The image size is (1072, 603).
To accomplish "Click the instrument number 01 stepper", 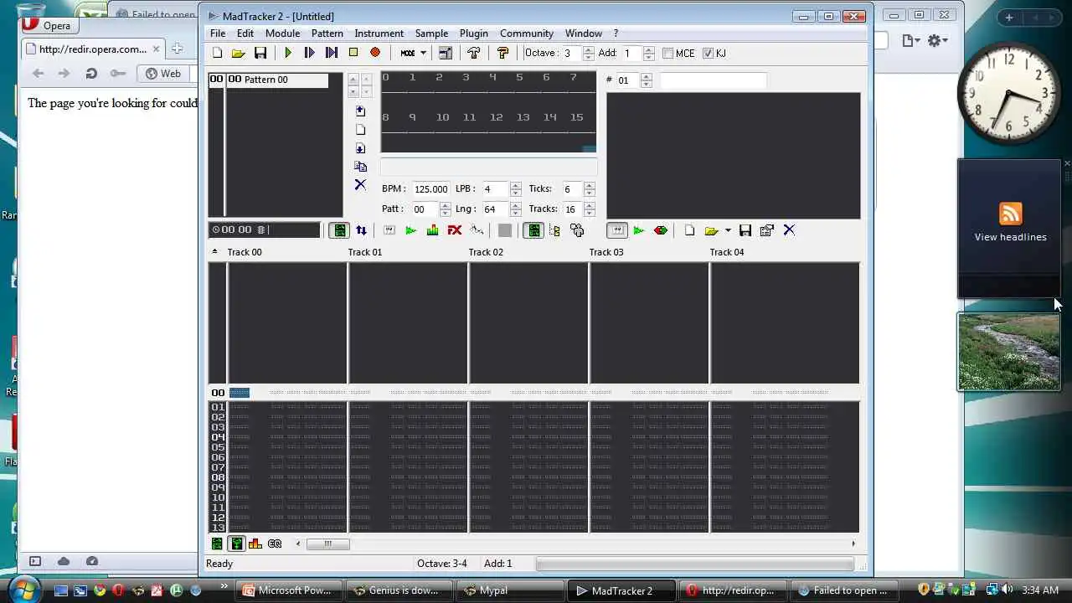I will pos(646,80).
